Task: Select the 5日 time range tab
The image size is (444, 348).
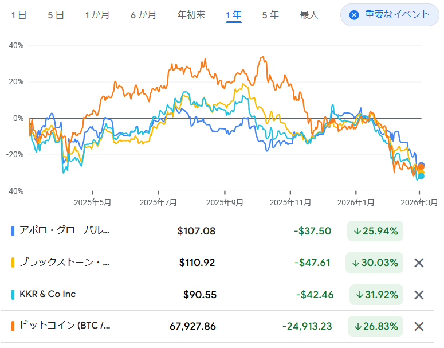Action: pos(56,15)
